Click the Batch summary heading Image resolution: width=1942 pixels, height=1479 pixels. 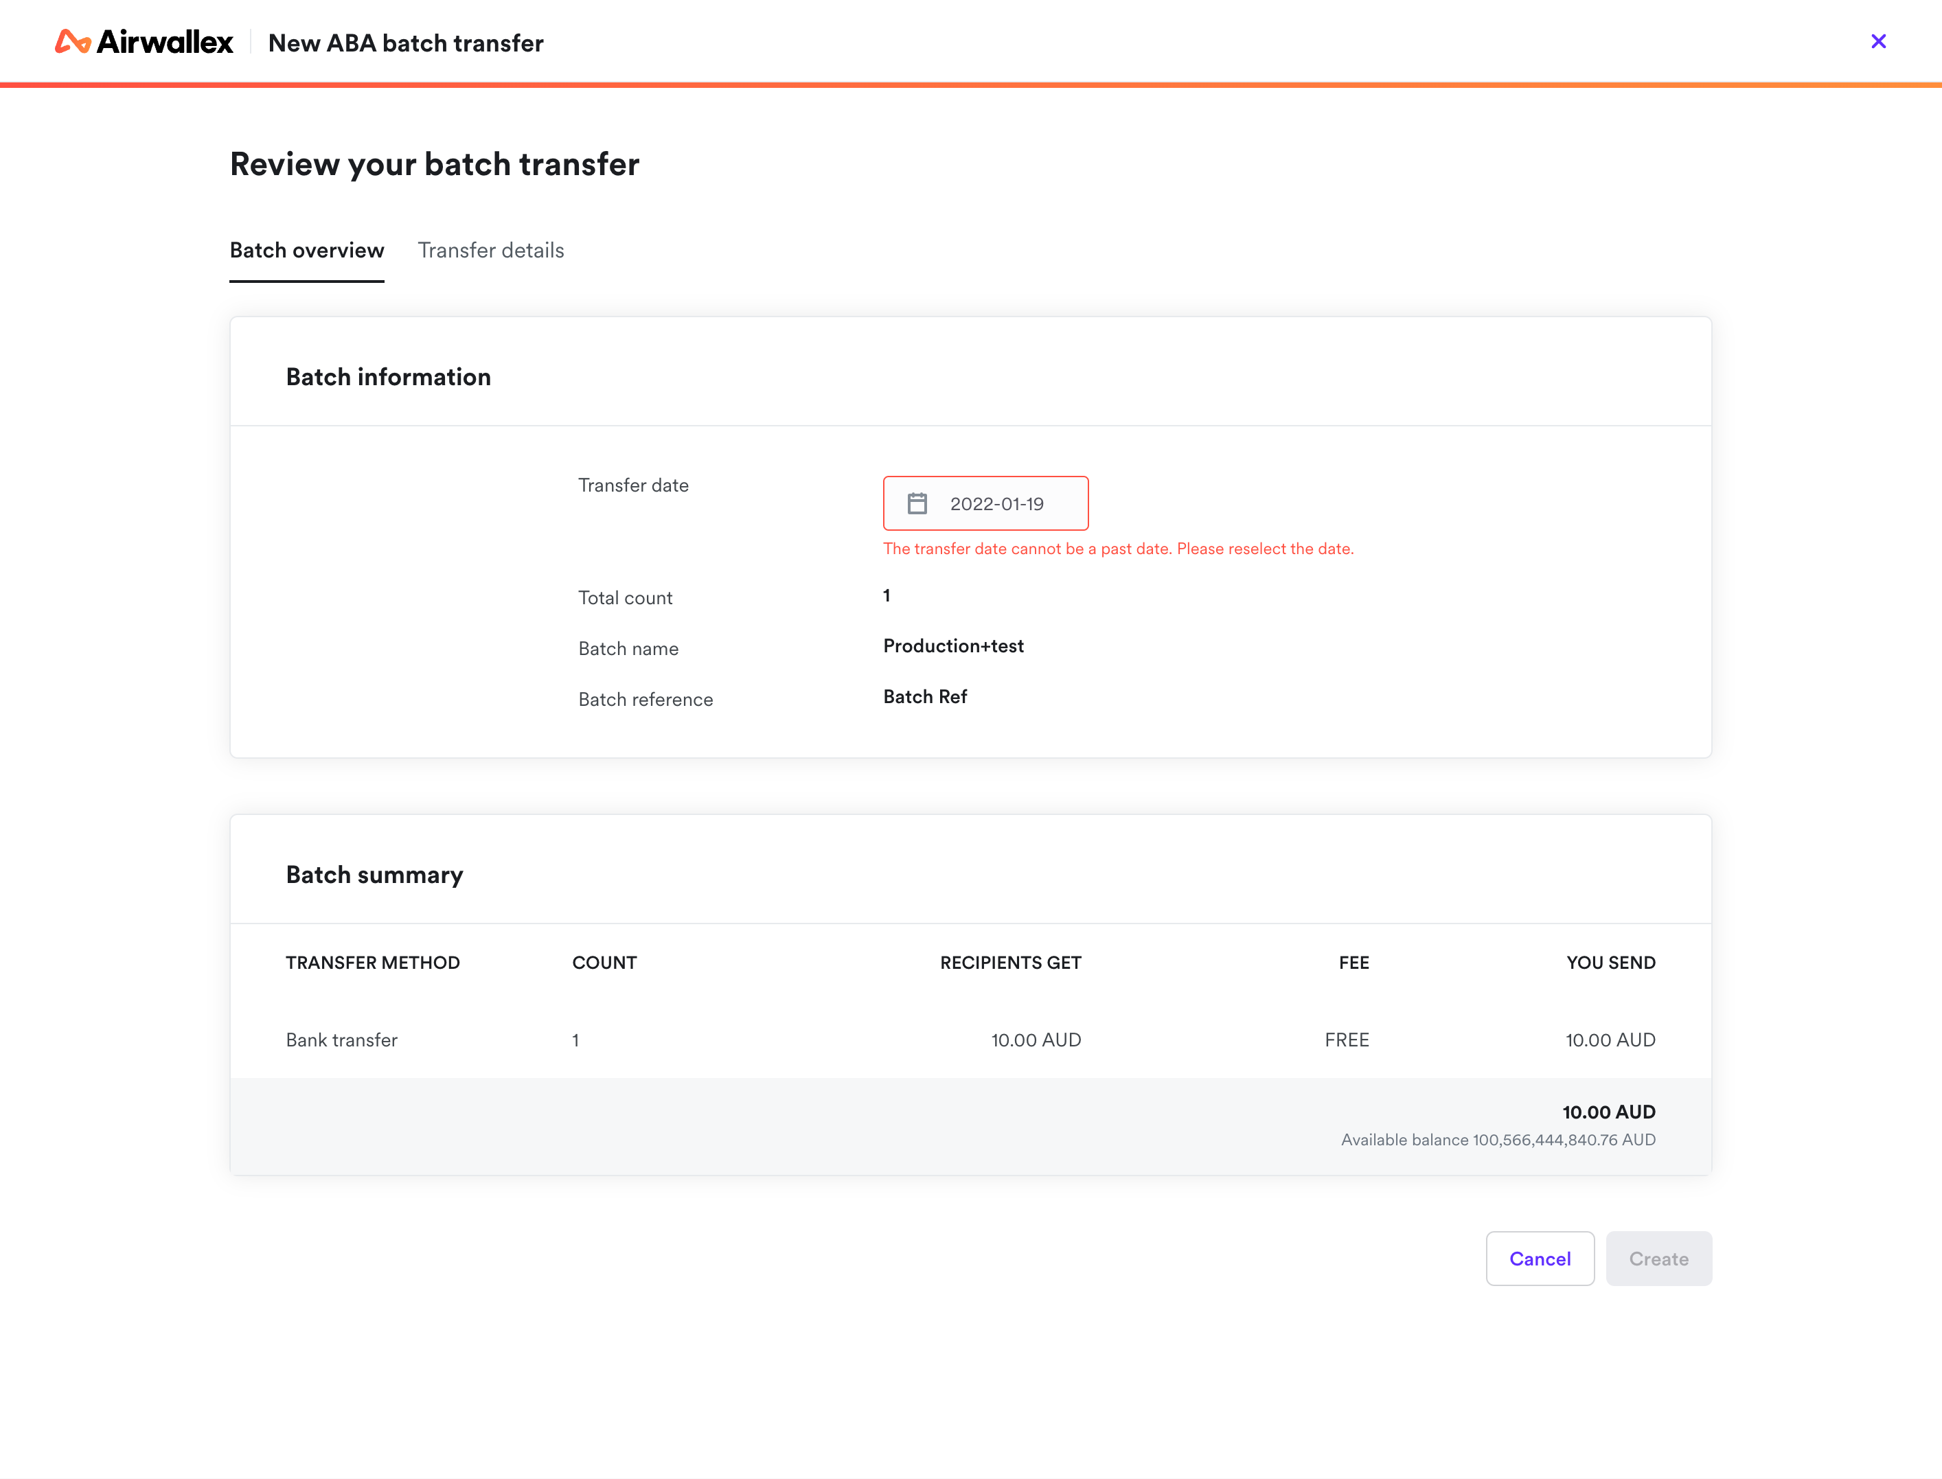pyautogui.click(x=374, y=875)
